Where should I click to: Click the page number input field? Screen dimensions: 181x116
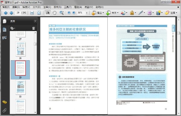[x=18, y=13]
